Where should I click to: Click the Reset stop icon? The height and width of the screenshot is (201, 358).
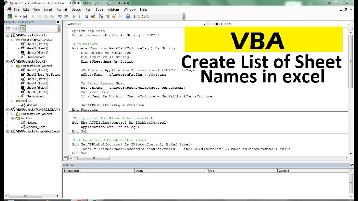pos(87,16)
